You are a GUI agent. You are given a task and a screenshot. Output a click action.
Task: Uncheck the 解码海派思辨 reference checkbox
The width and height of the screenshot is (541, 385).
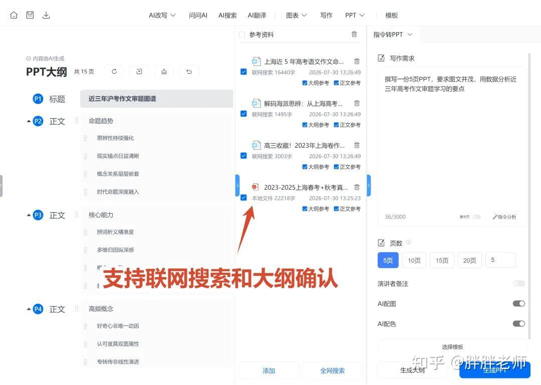(243, 114)
